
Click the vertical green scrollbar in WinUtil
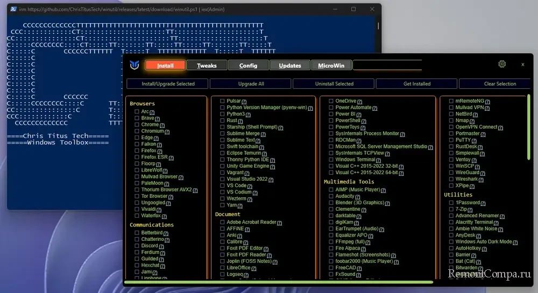tap(528, 127)
